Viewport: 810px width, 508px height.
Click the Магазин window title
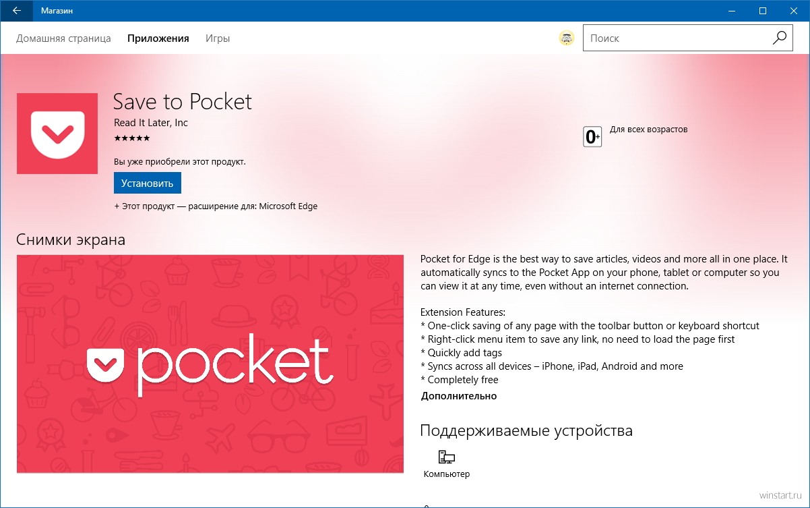click(x=57, y=11)
